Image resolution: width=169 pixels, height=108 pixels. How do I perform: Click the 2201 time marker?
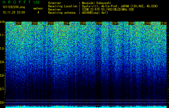pos(18,23)
